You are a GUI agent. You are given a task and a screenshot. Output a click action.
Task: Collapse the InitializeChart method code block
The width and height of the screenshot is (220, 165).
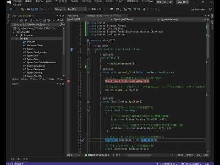(x=88, y=102)
